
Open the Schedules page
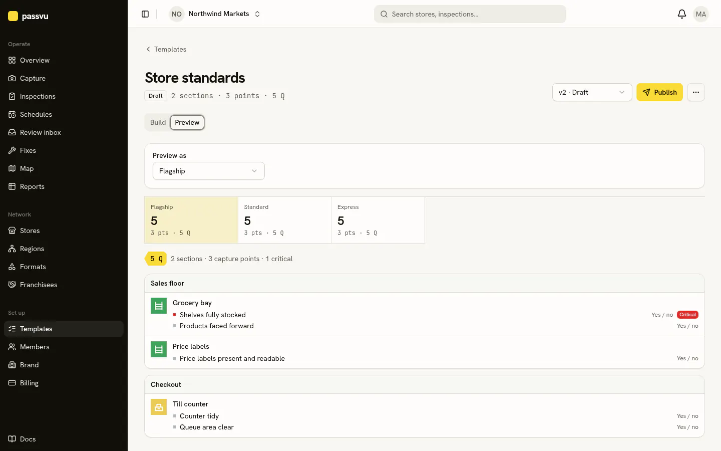(64, 114)
